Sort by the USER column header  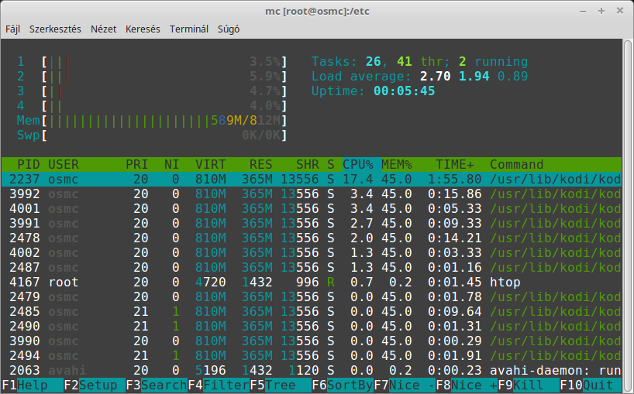click(x=64, y=165)
